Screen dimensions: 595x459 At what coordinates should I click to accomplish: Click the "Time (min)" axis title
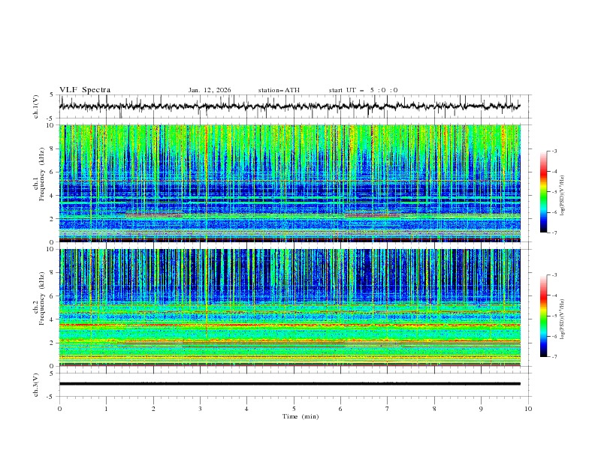(x=301, y=416)
